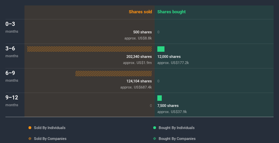This screenshot has width=279, height=143.
Task: Click the 3–6 months row label
Action: (x=12, y=52)
